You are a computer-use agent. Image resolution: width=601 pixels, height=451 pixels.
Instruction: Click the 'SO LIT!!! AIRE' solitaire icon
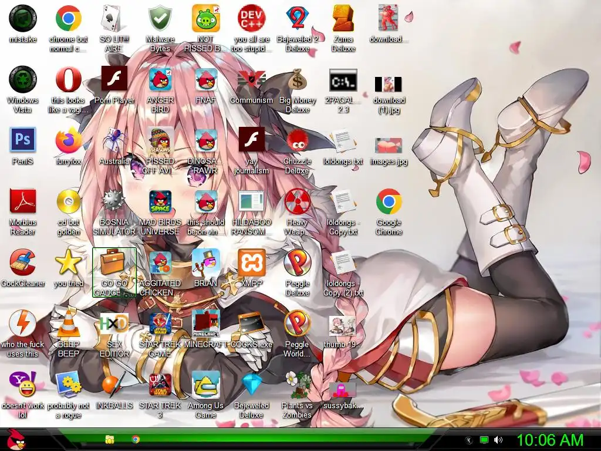[x=114, y=18]
